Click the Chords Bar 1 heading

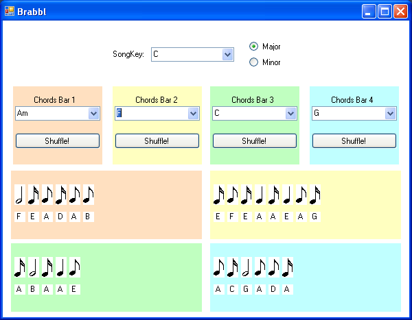pos(54,100)
